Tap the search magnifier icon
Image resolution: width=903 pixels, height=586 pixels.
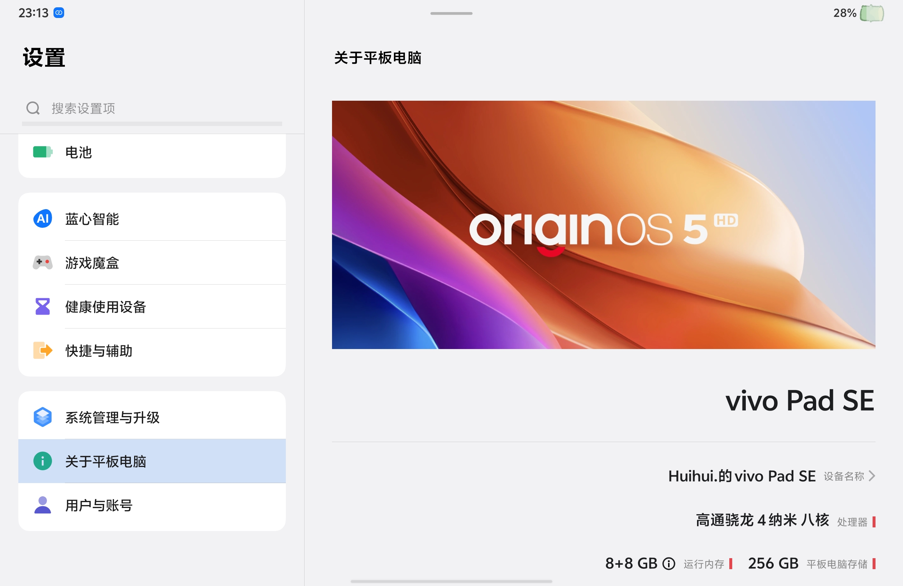pos(33,108)
